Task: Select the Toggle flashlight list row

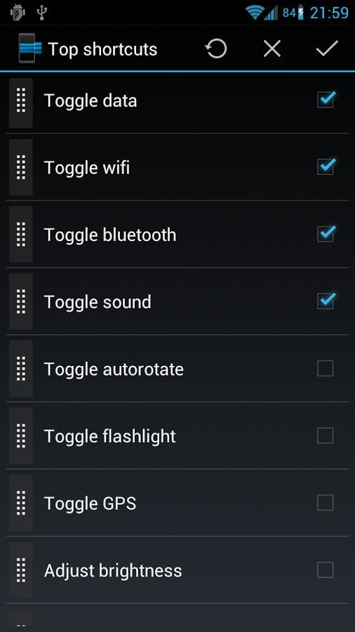Action: (177, 435)
